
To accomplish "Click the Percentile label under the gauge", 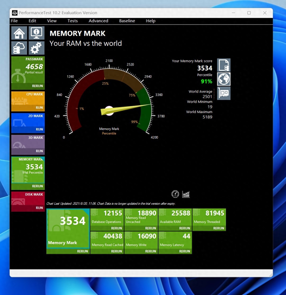I will pos(109,133).
